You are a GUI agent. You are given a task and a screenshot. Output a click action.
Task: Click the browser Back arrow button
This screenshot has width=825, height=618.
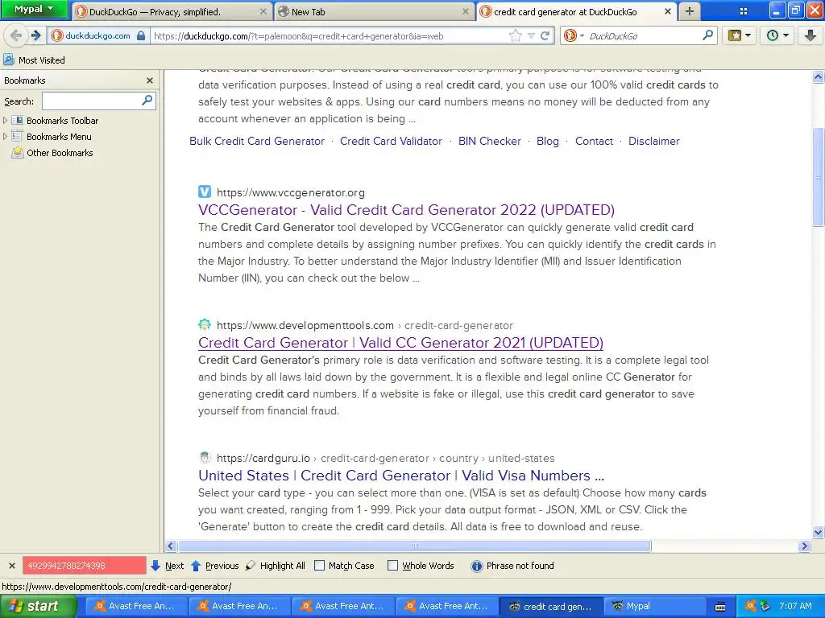pyautogui.click(x=16, y=35)
